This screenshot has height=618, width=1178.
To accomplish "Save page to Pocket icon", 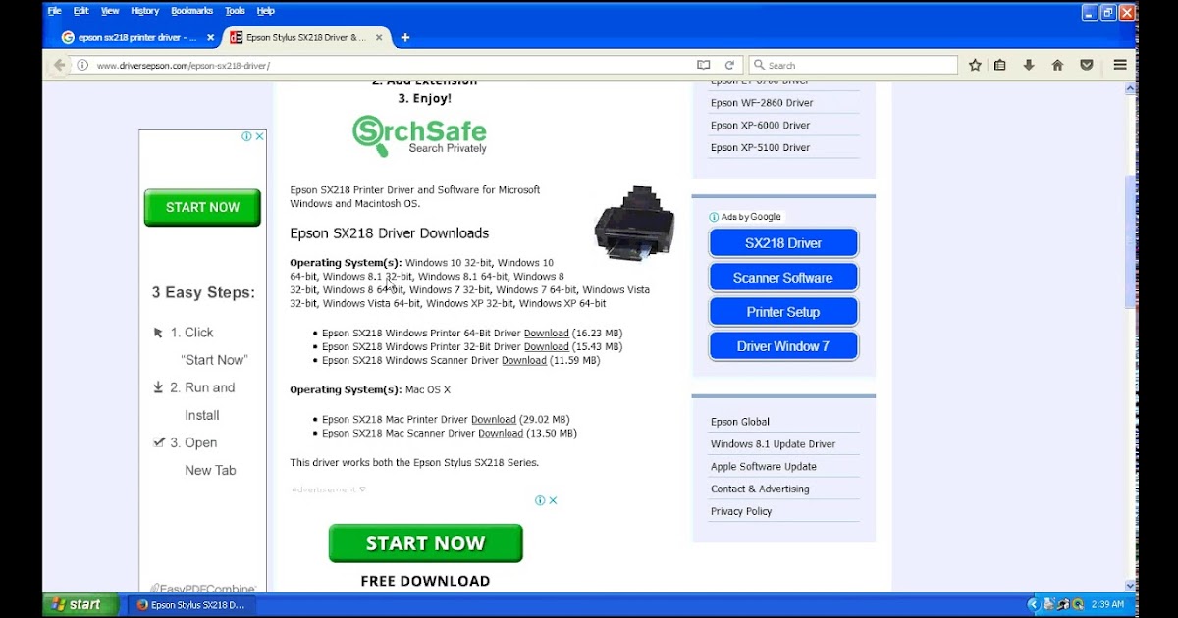I will click(x=1087, y=65).
